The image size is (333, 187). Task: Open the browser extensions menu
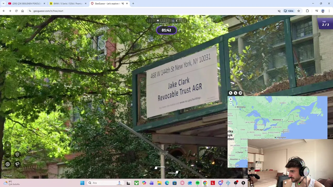[x=308, y=11]
